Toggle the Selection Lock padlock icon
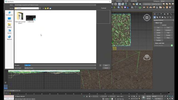 (x=87, y=96)
